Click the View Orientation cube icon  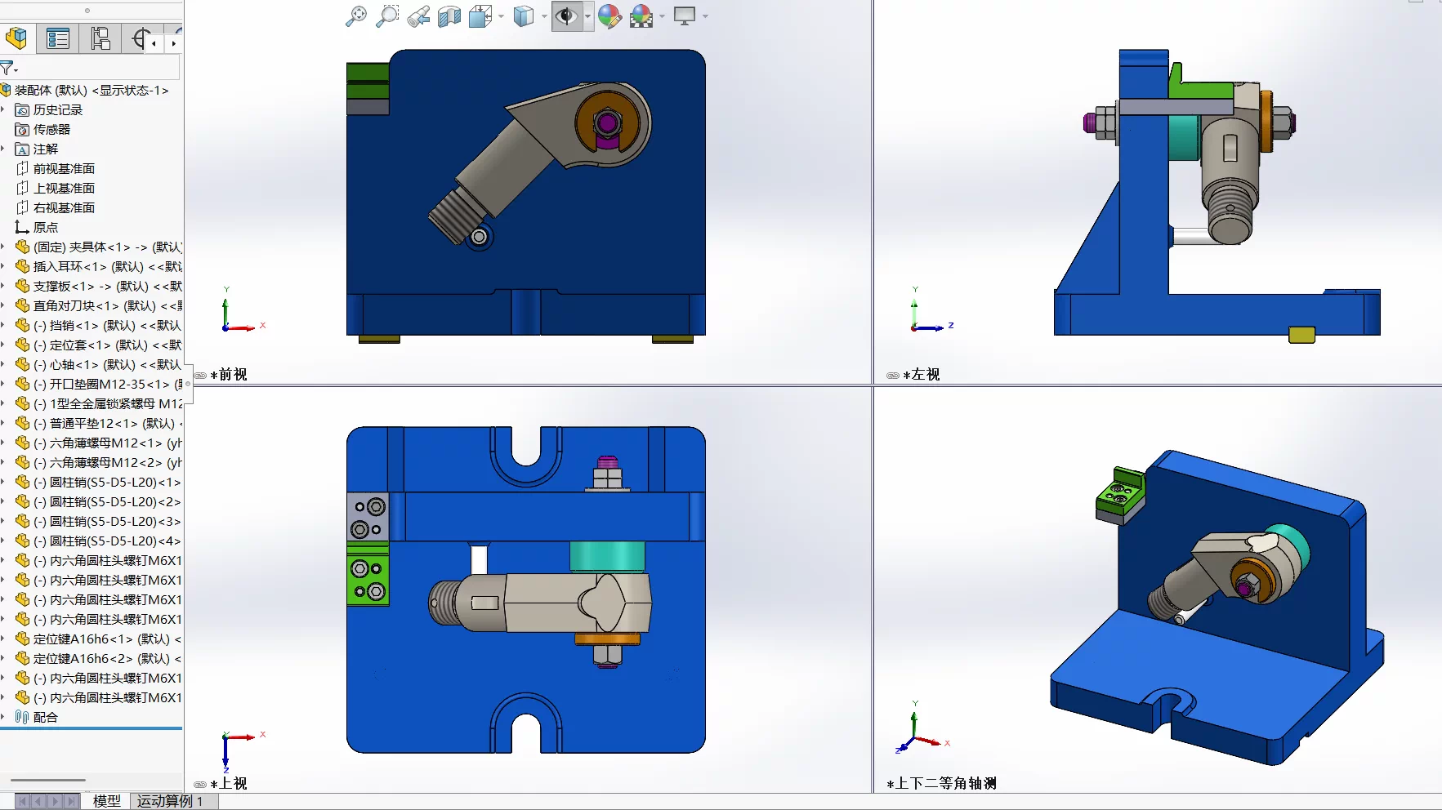pos(480,16)
